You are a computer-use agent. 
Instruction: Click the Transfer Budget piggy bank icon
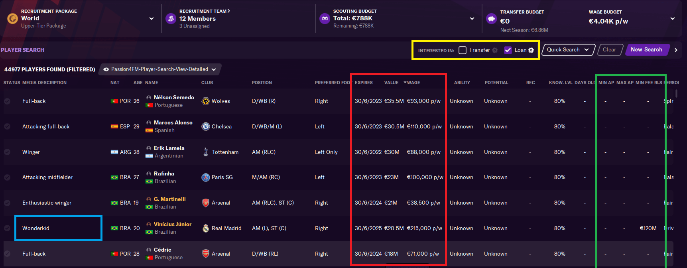491,18
